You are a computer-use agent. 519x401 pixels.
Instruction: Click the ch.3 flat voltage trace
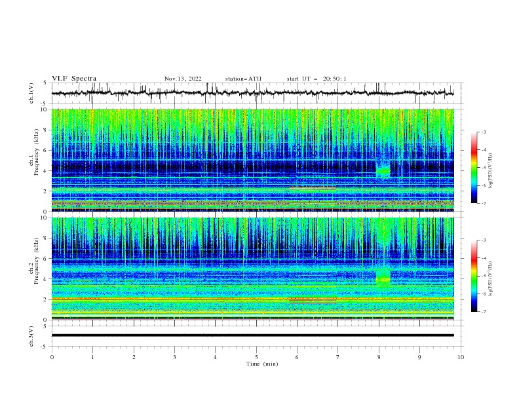pos(252,335)
